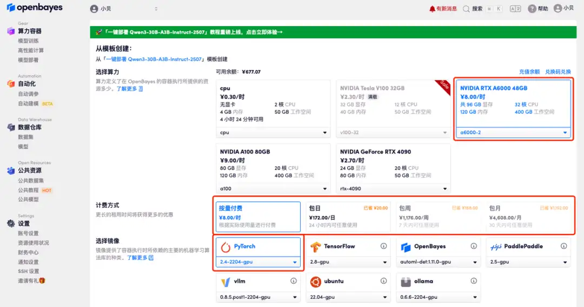The height and width of the screenshot is (307, 584).
Task: Click the bell notification icon
Action: tap(432, 9)
